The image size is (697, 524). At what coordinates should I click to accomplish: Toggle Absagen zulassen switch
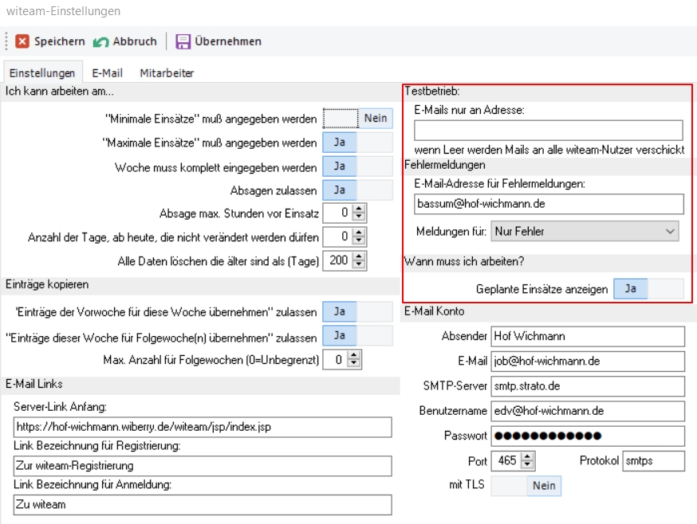357,190
